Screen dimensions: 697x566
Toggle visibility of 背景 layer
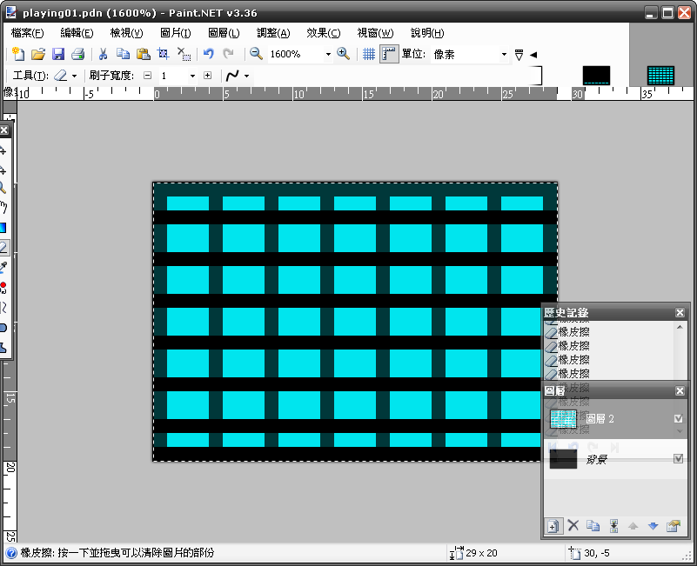[679, 459]
